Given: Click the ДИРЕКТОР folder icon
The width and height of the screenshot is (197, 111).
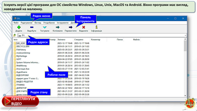Looking at the screenshot, I should pos(15,88).
